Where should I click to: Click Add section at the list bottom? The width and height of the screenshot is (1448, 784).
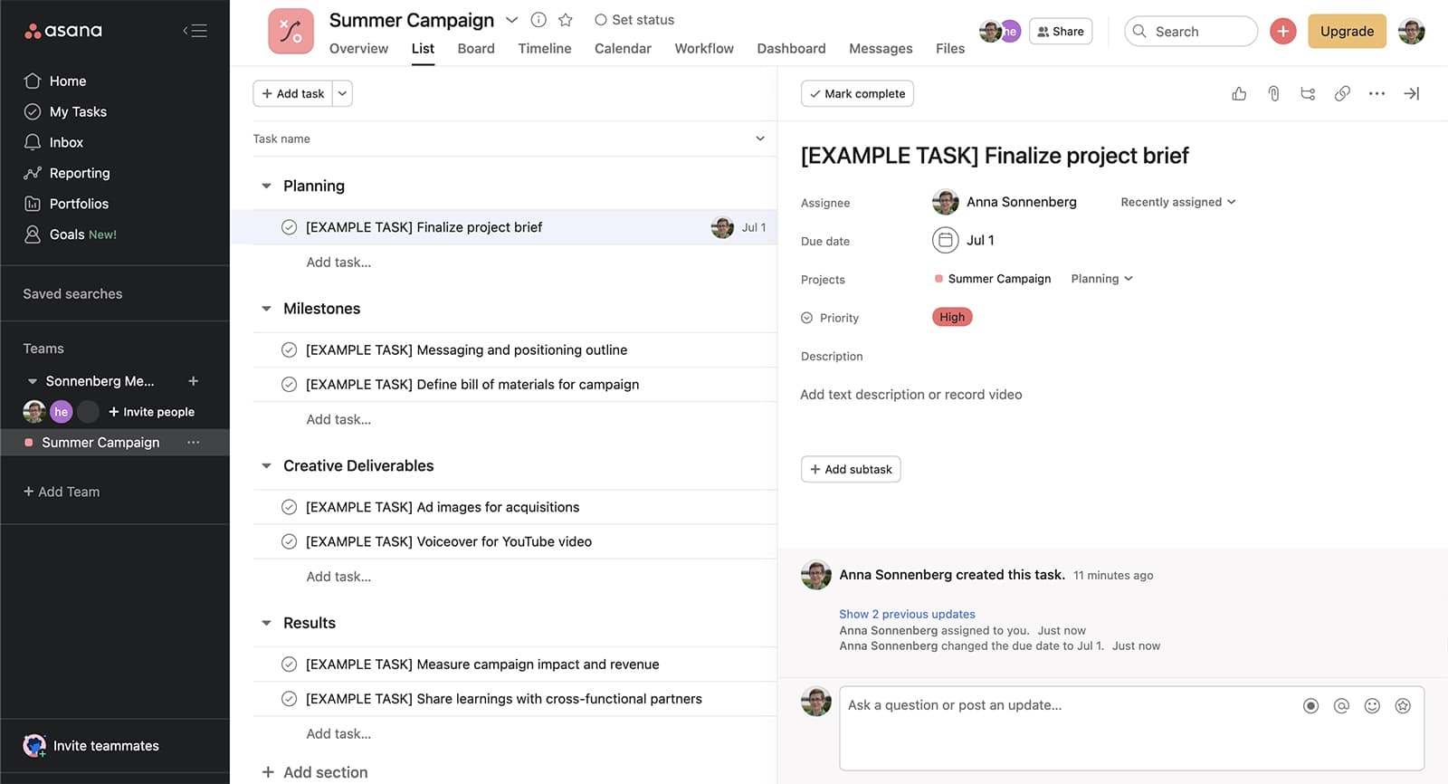[315, 772]
